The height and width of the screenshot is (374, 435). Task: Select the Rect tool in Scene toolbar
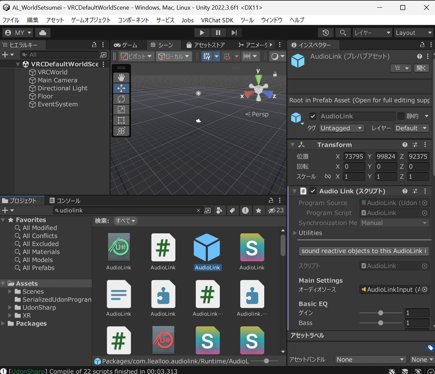pyautogui.click(x=121, y=120)
